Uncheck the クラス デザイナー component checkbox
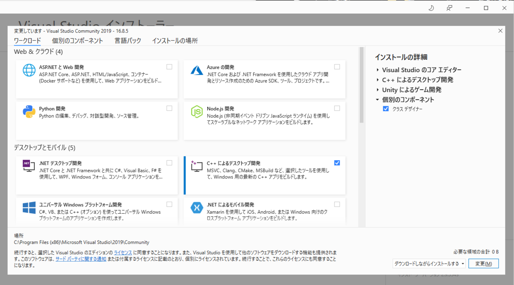The image size is (514, 285). click(386, 109)
